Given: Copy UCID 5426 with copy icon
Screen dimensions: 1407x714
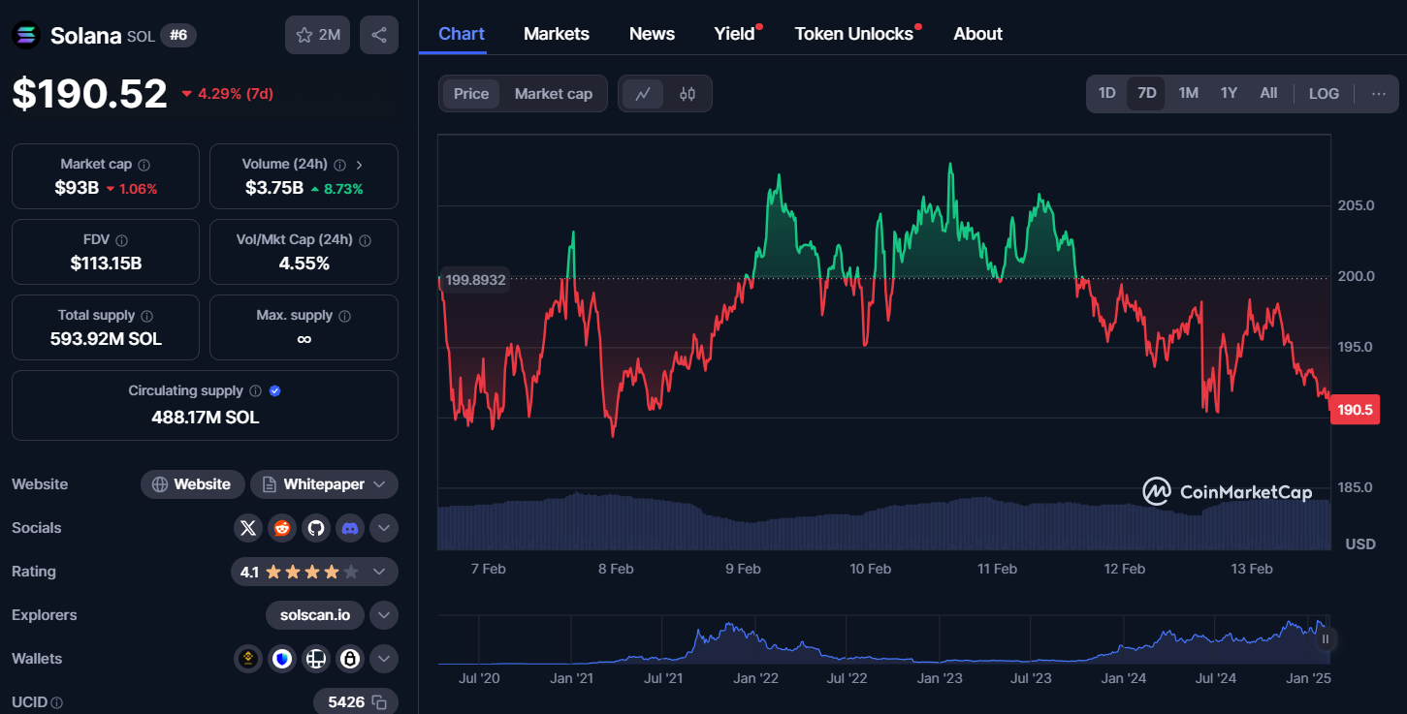Looking at the screenshot, I should point(379,702).
